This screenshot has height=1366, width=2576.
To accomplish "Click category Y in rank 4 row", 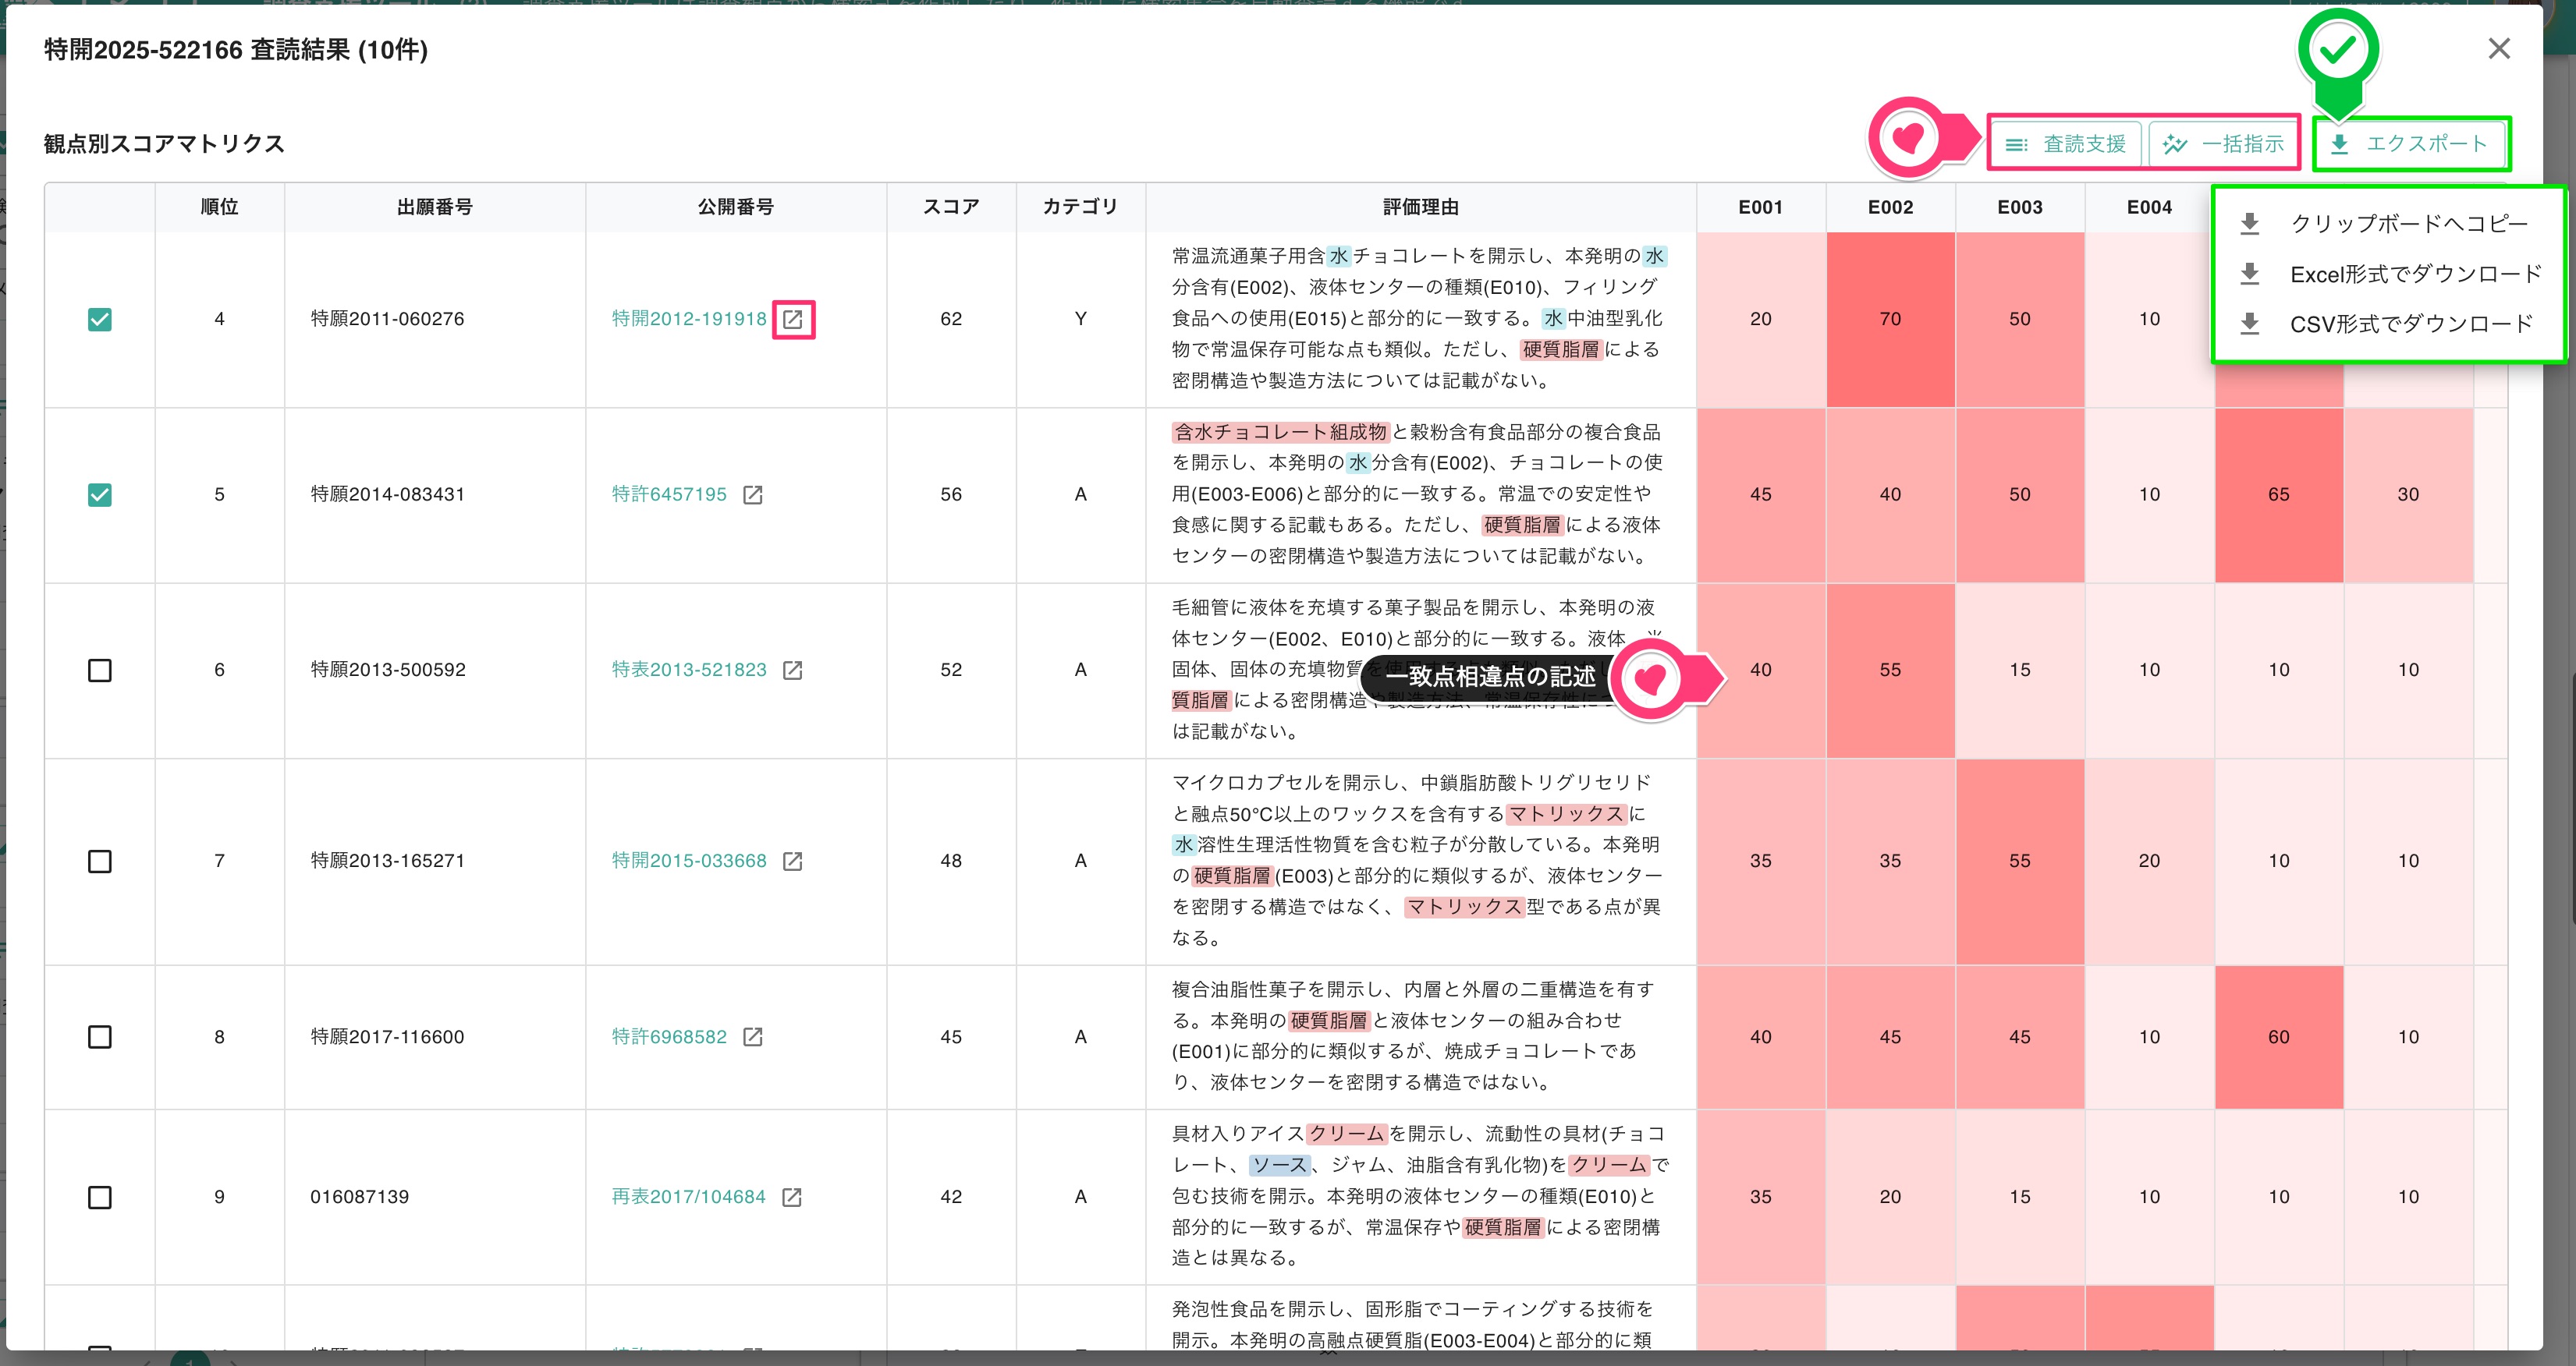I will click(x=1081, y=319).
